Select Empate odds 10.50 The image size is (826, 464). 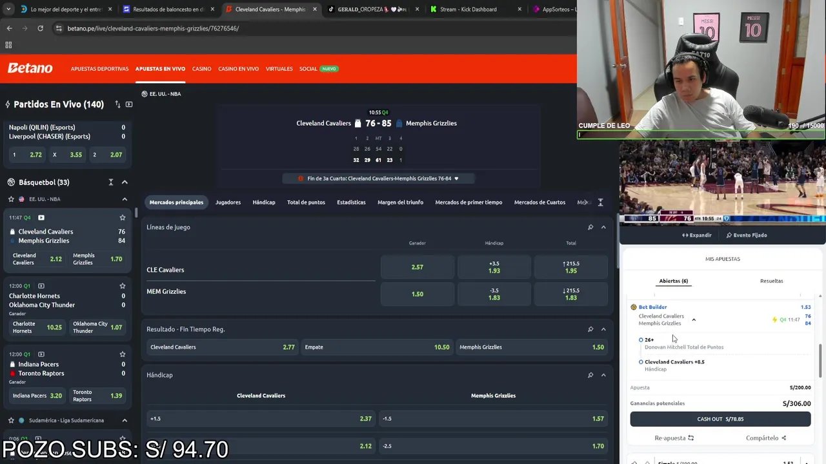coord(377,347)
